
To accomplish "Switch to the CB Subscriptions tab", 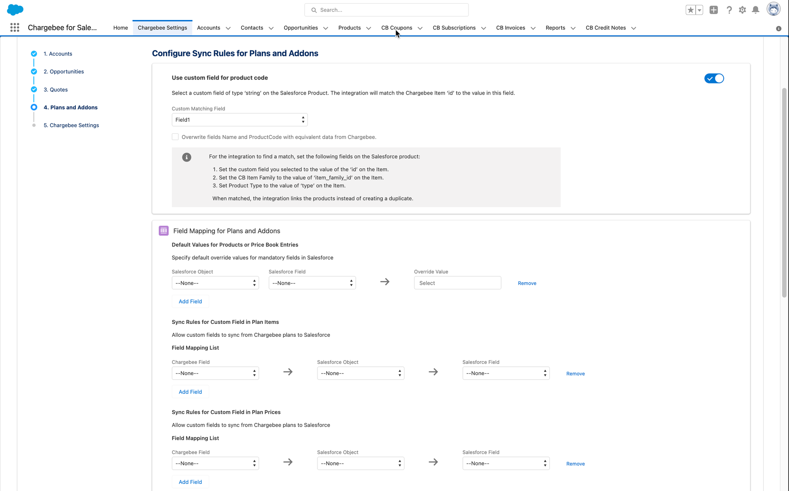I will click(454, 28).
